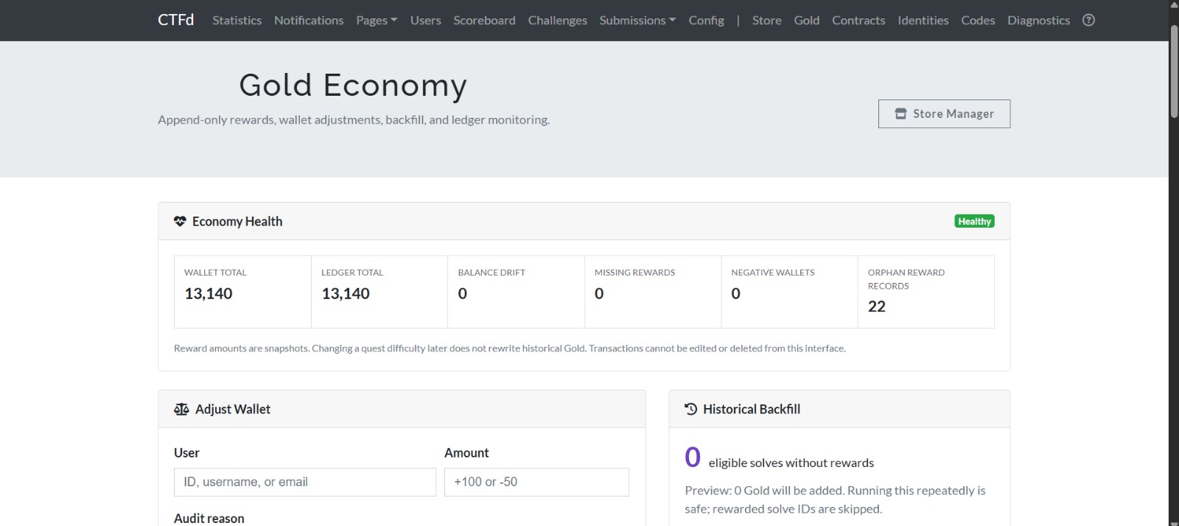Open the help question-mark icon in navbar
This screenshot has height=526, width=1179.
(x=1088, y=20)
